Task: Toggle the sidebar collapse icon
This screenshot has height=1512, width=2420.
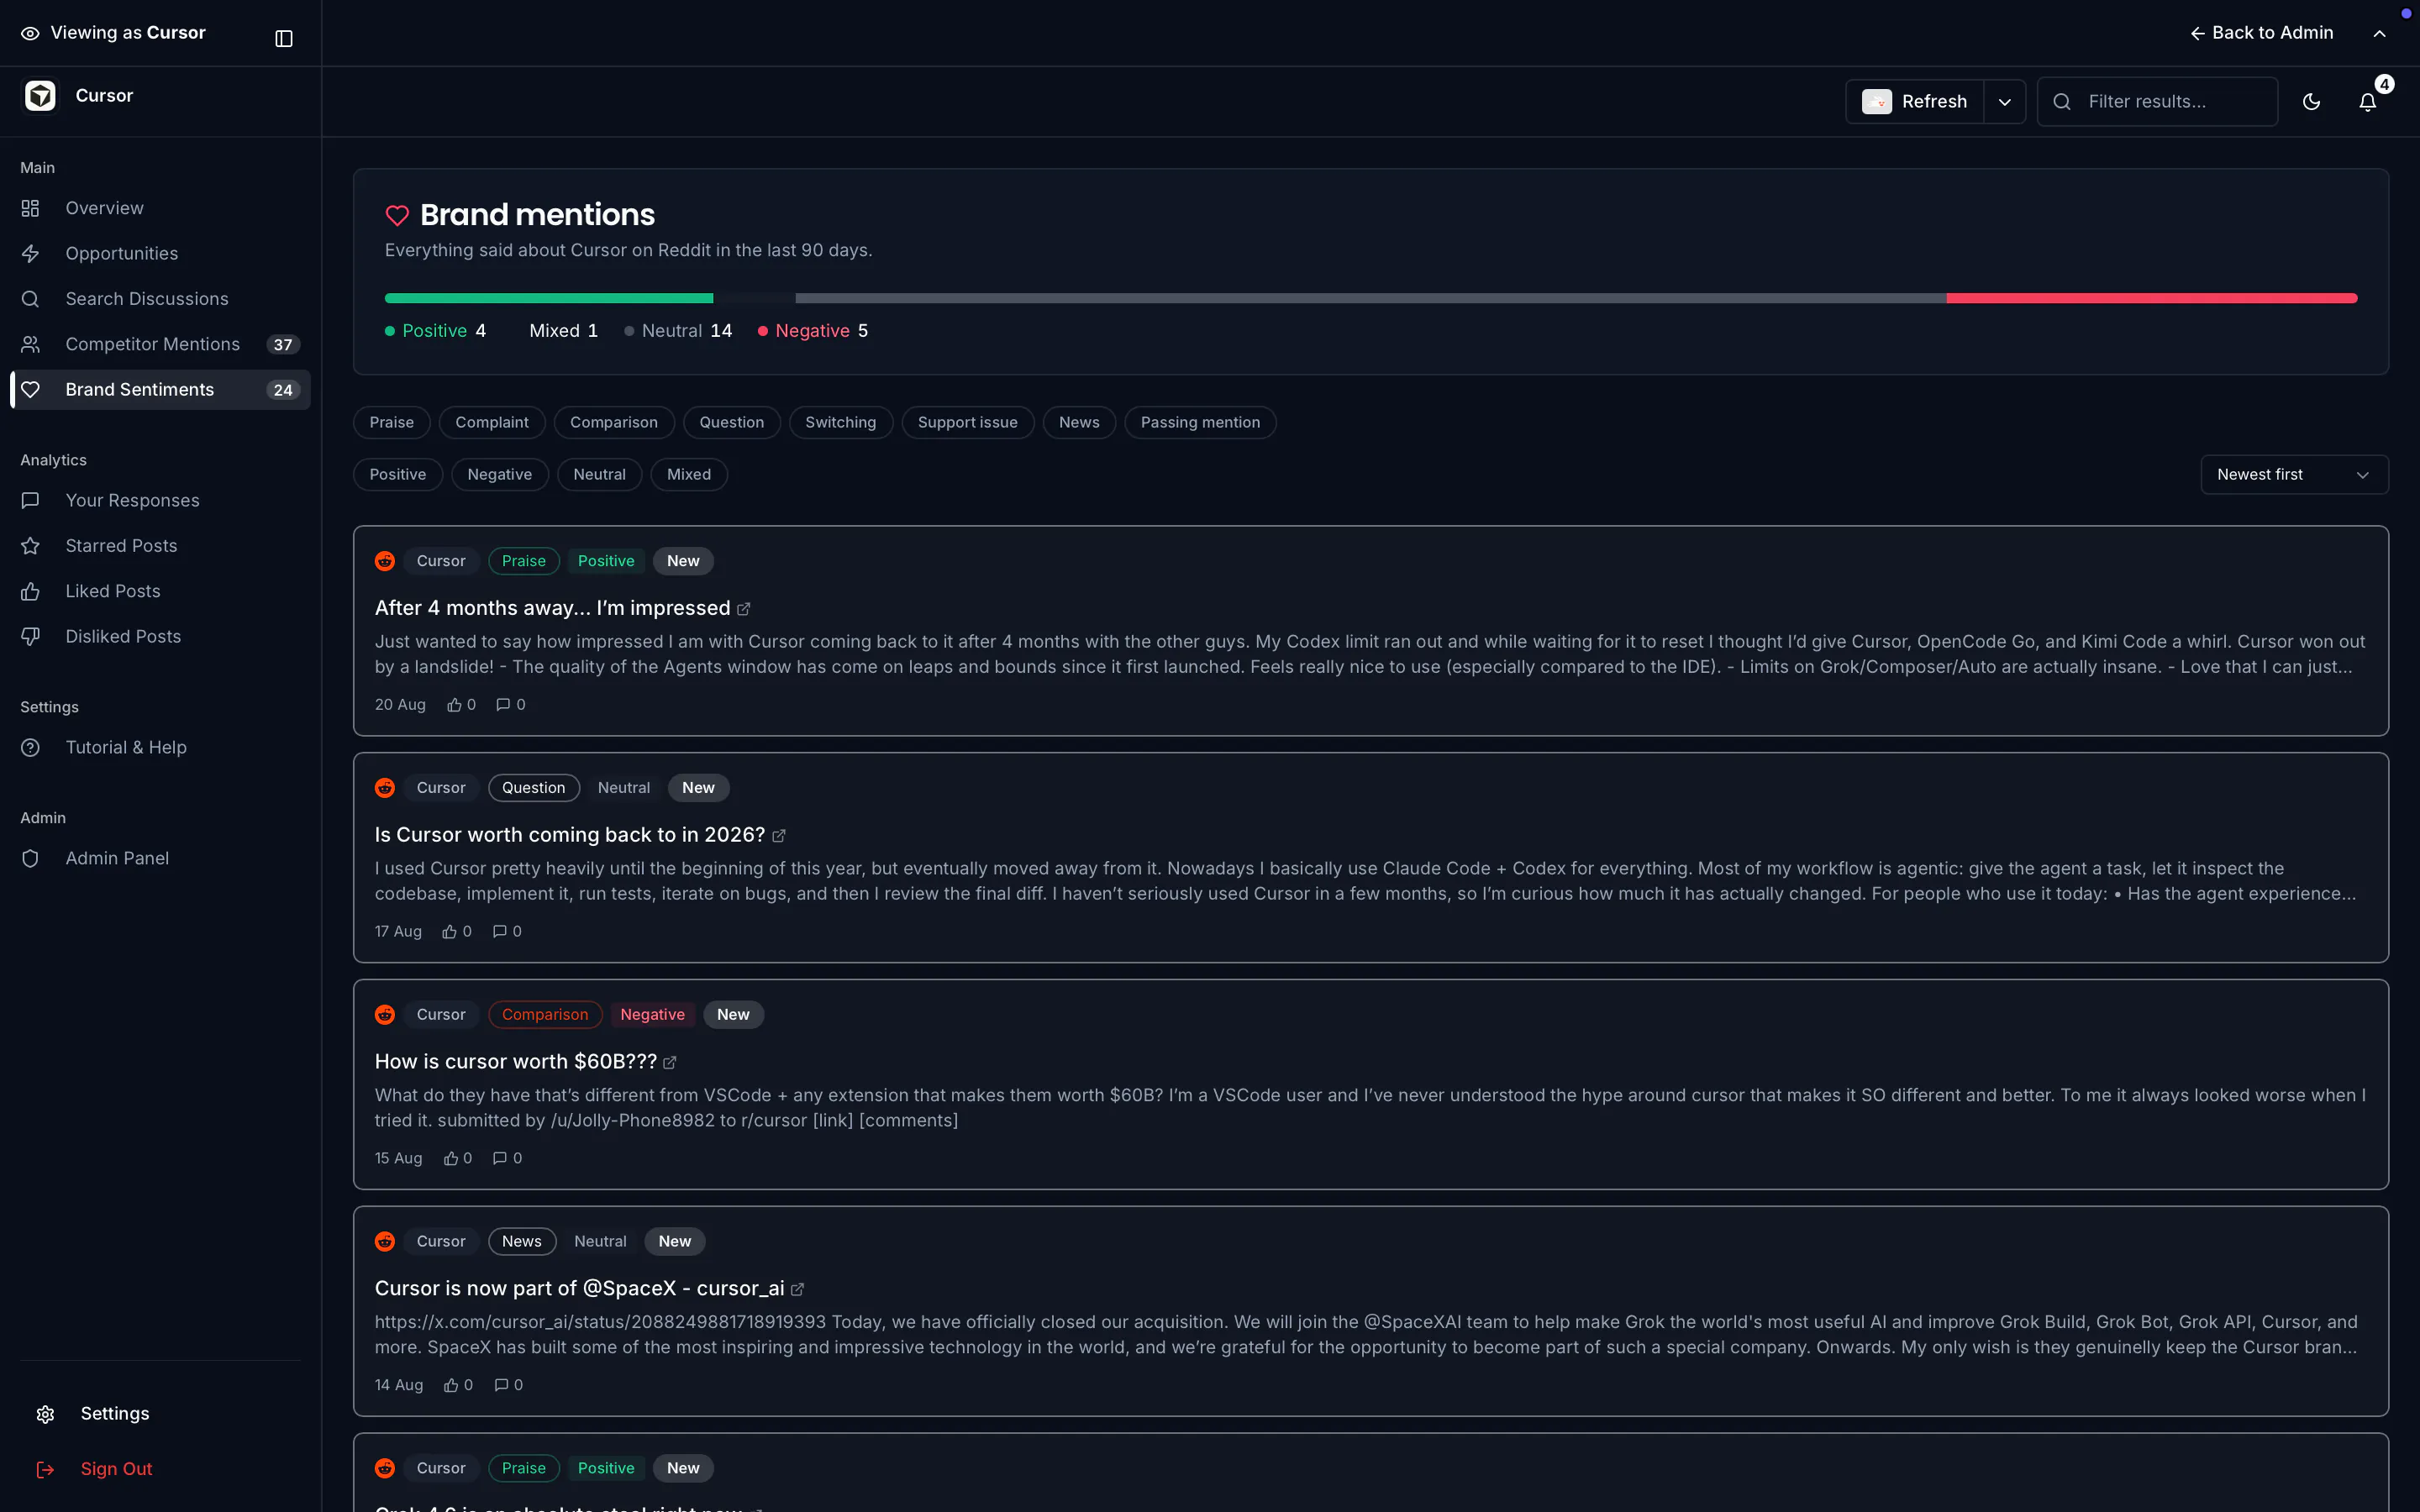Action: [284, 38]
